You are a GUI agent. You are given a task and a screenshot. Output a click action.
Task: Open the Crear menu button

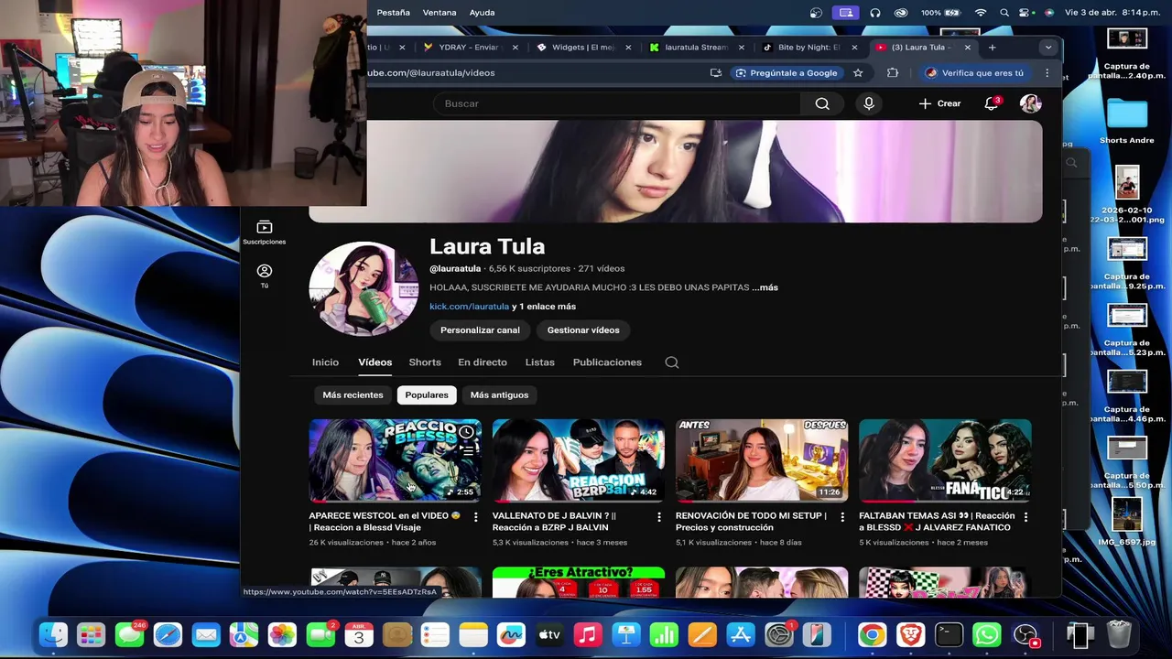pyautogui.click(x=940, y=103)
